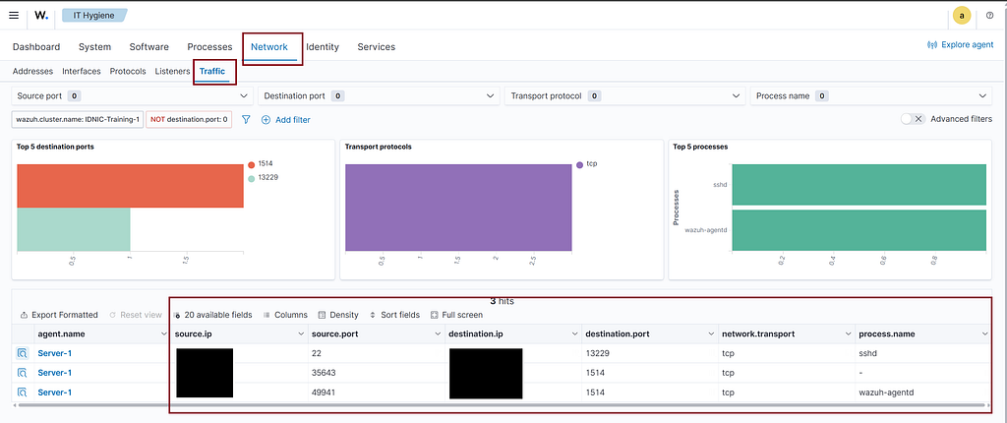
Task: Click the wazuh.cluster.name filter pill
Action: point(77,120)
